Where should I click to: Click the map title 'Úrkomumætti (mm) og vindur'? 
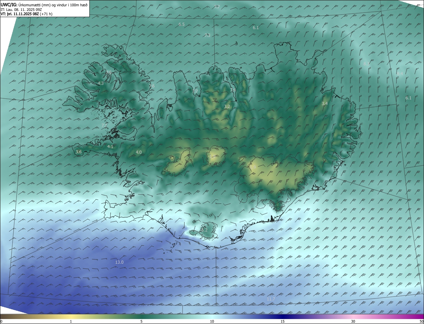click(43, 5)
